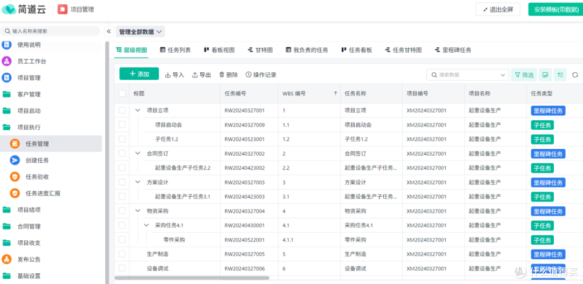Click the 导入 import icon
This screenshot has height=284, width=583.
(x=168, y=74)
